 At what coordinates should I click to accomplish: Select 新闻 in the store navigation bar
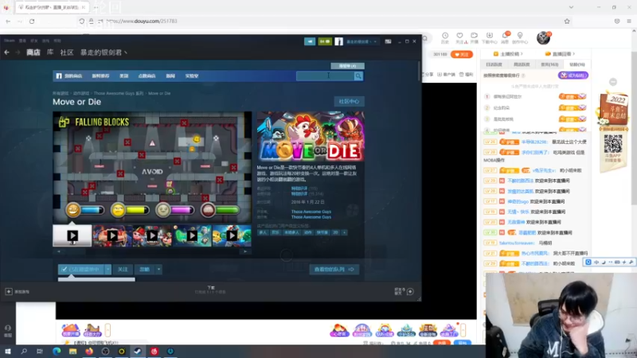[x=170, y=76]
